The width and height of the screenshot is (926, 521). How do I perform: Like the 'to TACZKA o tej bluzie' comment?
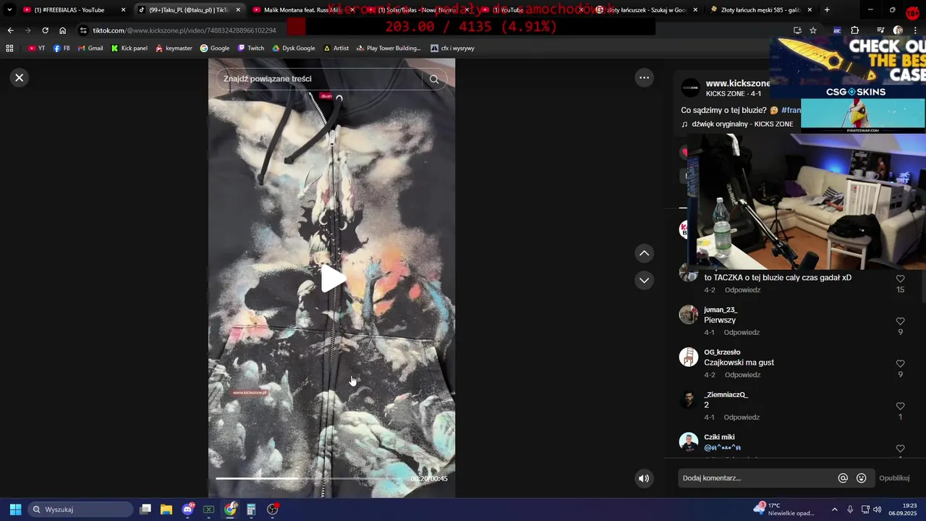click(900, 279)
